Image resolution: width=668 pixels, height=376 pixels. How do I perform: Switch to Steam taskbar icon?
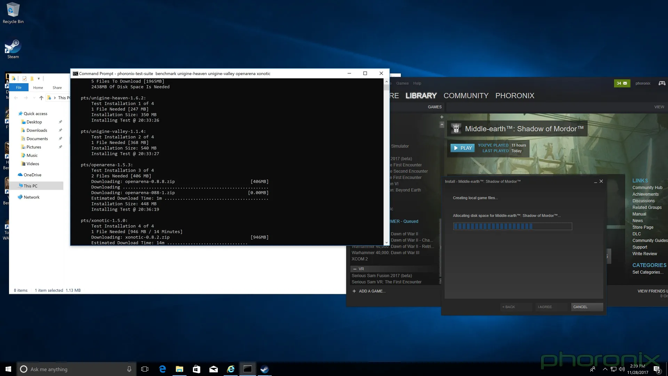point(264,369)
